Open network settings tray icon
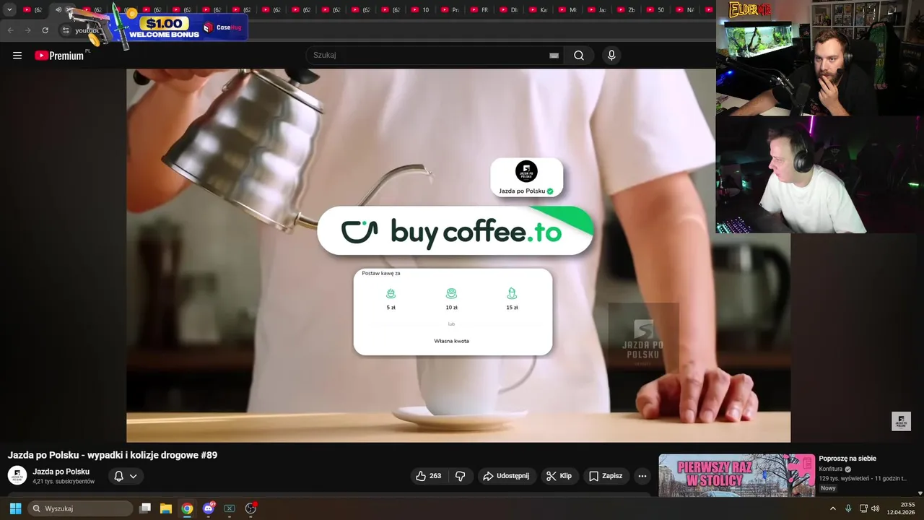 click(x=863, y=508)
